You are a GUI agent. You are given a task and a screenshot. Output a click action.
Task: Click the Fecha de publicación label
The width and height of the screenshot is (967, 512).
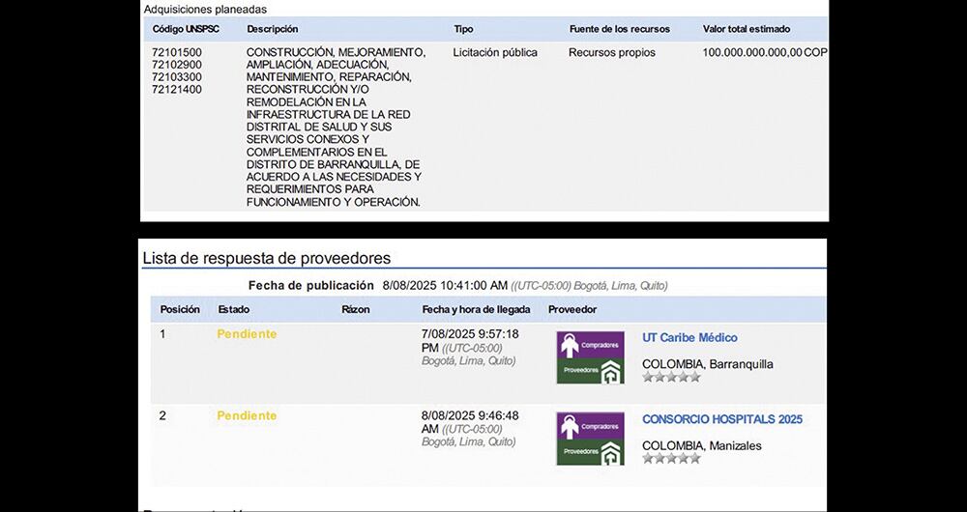(x=310, y=285)
